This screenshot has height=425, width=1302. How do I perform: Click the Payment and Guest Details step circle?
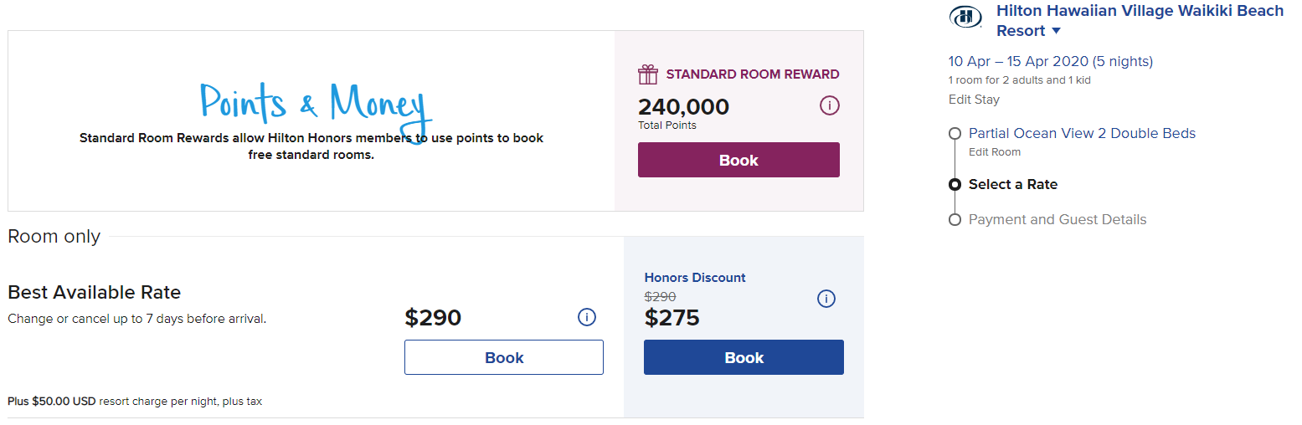[955, 220]
